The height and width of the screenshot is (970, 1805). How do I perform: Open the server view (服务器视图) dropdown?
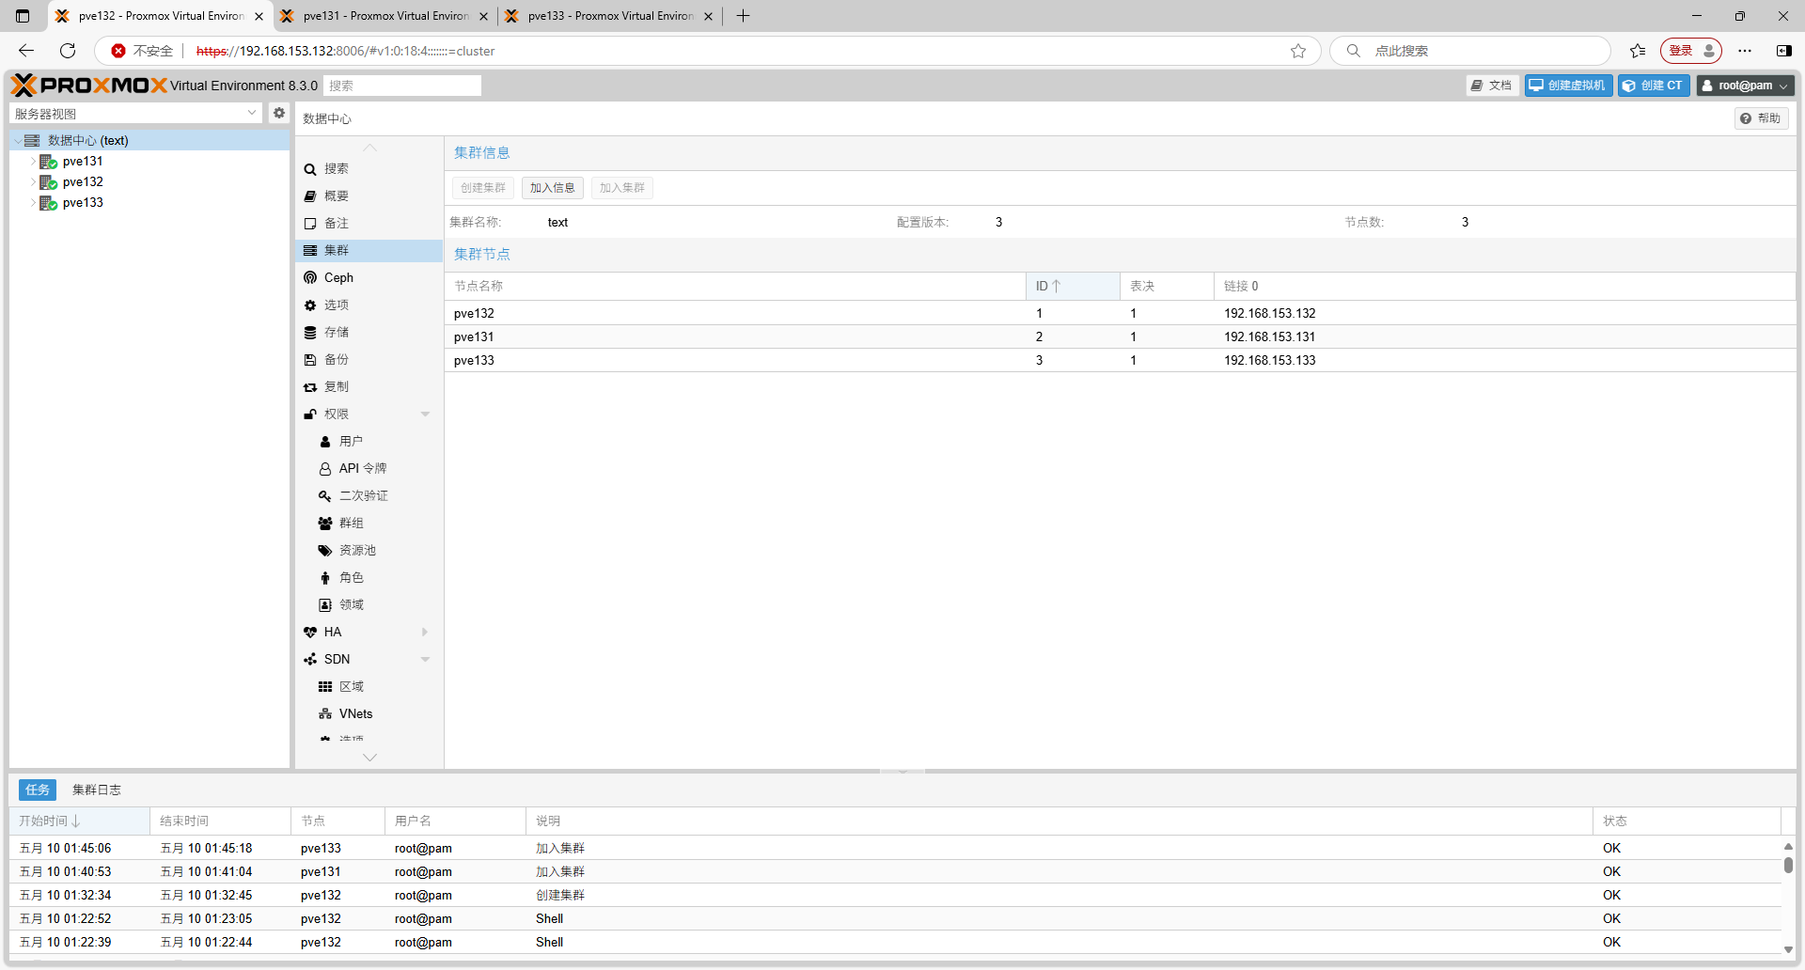tap(136, 113)
